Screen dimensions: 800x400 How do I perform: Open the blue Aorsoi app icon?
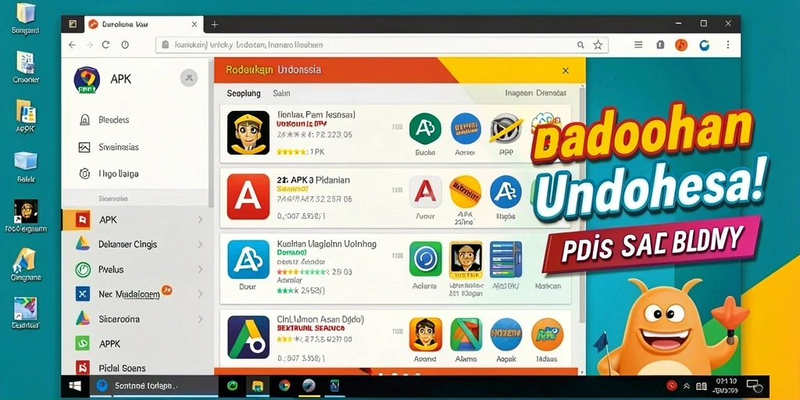point(466,128)
